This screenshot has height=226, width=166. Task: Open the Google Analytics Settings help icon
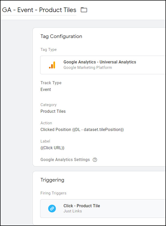[95, 160]
